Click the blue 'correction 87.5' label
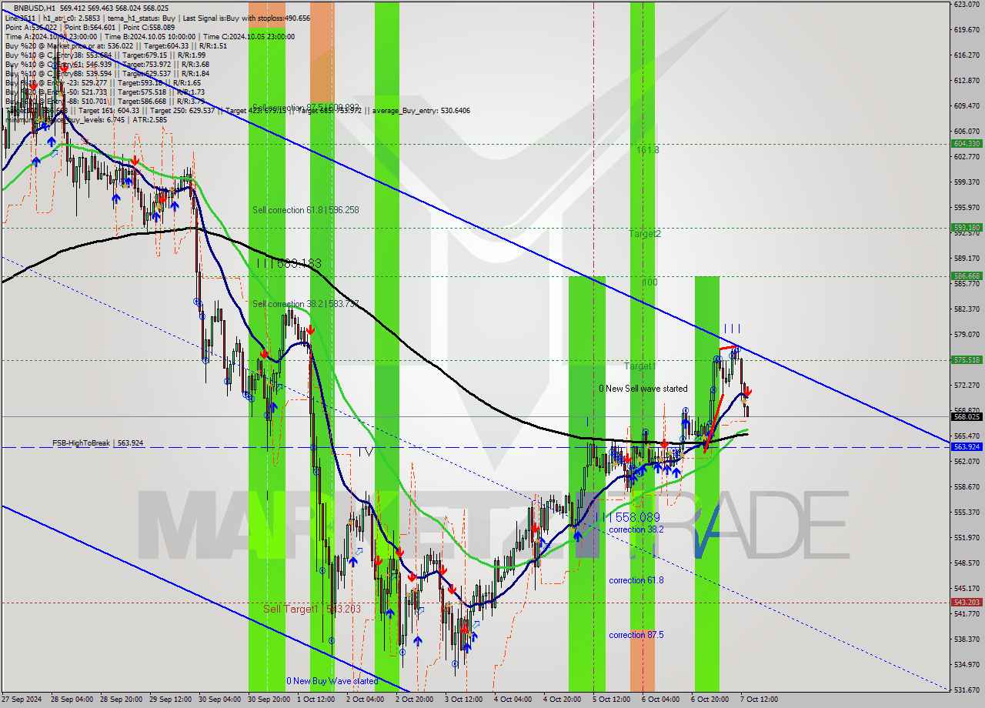 point(636,635)
